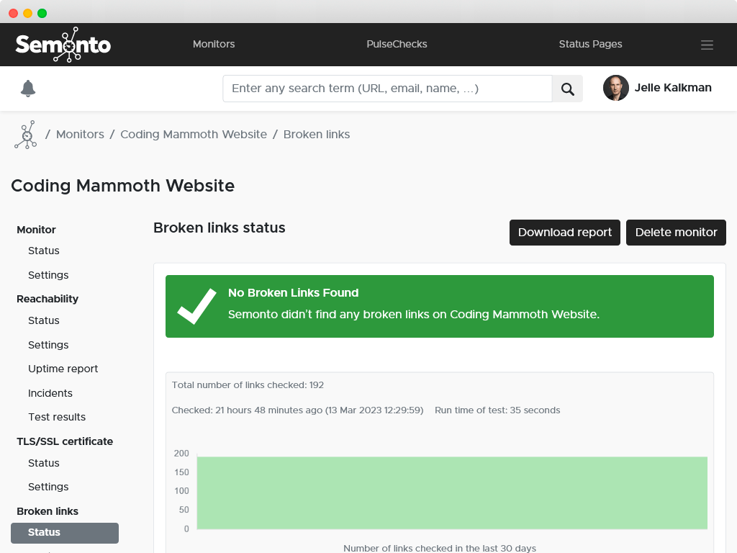Click 'Monitor' sidebar section heading

(x=36, y=230)
